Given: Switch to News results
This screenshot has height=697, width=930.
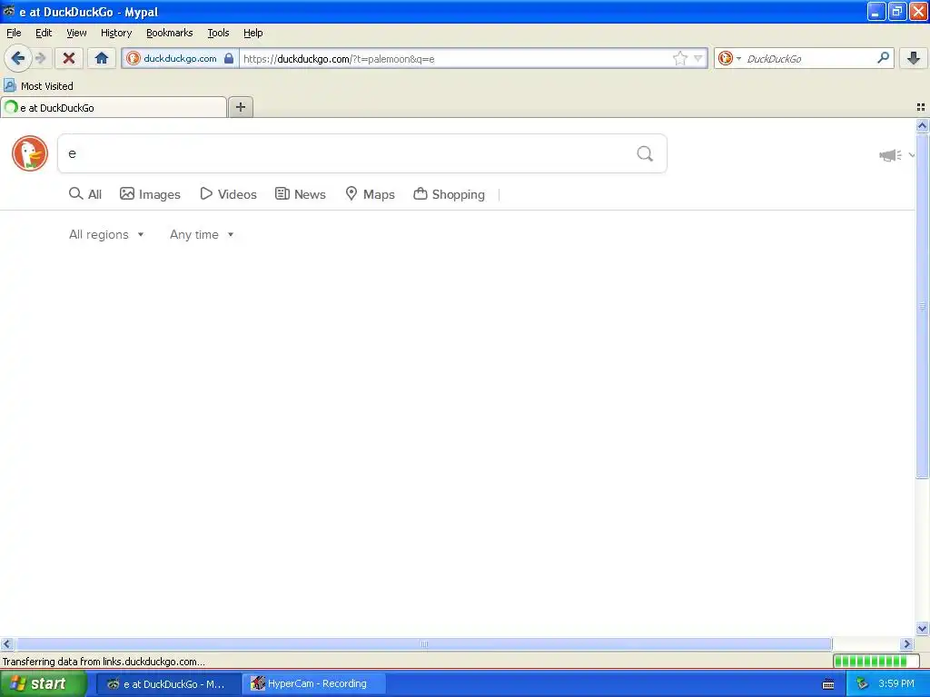Looking at the screenshot, I should click(300, 194).
